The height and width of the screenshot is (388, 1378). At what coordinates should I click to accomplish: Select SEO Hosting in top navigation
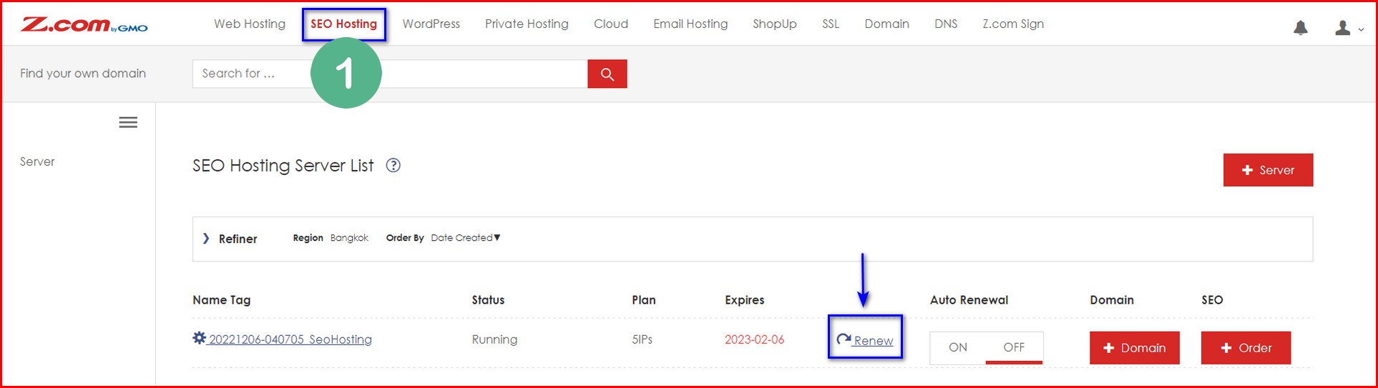click(x=343, y=24)
